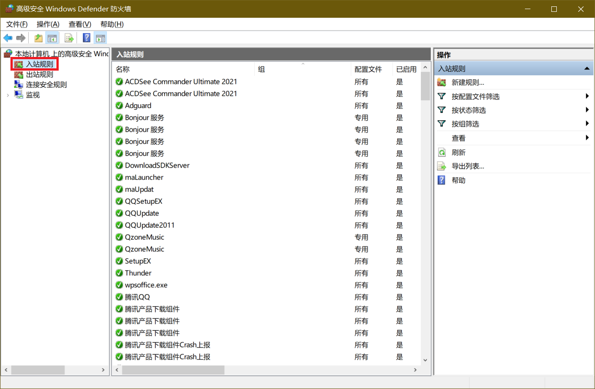Select 连接安全规则 in the tree

46,84
